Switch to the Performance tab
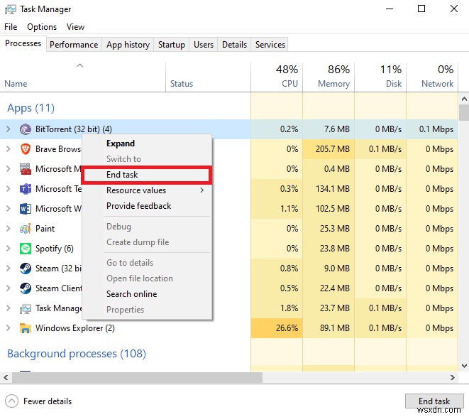This screenshot has height=417, width=469. point(74,44)
